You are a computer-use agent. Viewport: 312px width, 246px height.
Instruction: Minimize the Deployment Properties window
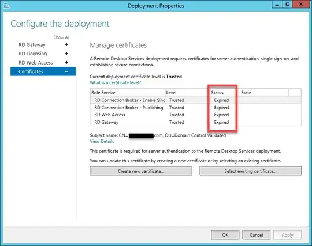coord(277,5)
